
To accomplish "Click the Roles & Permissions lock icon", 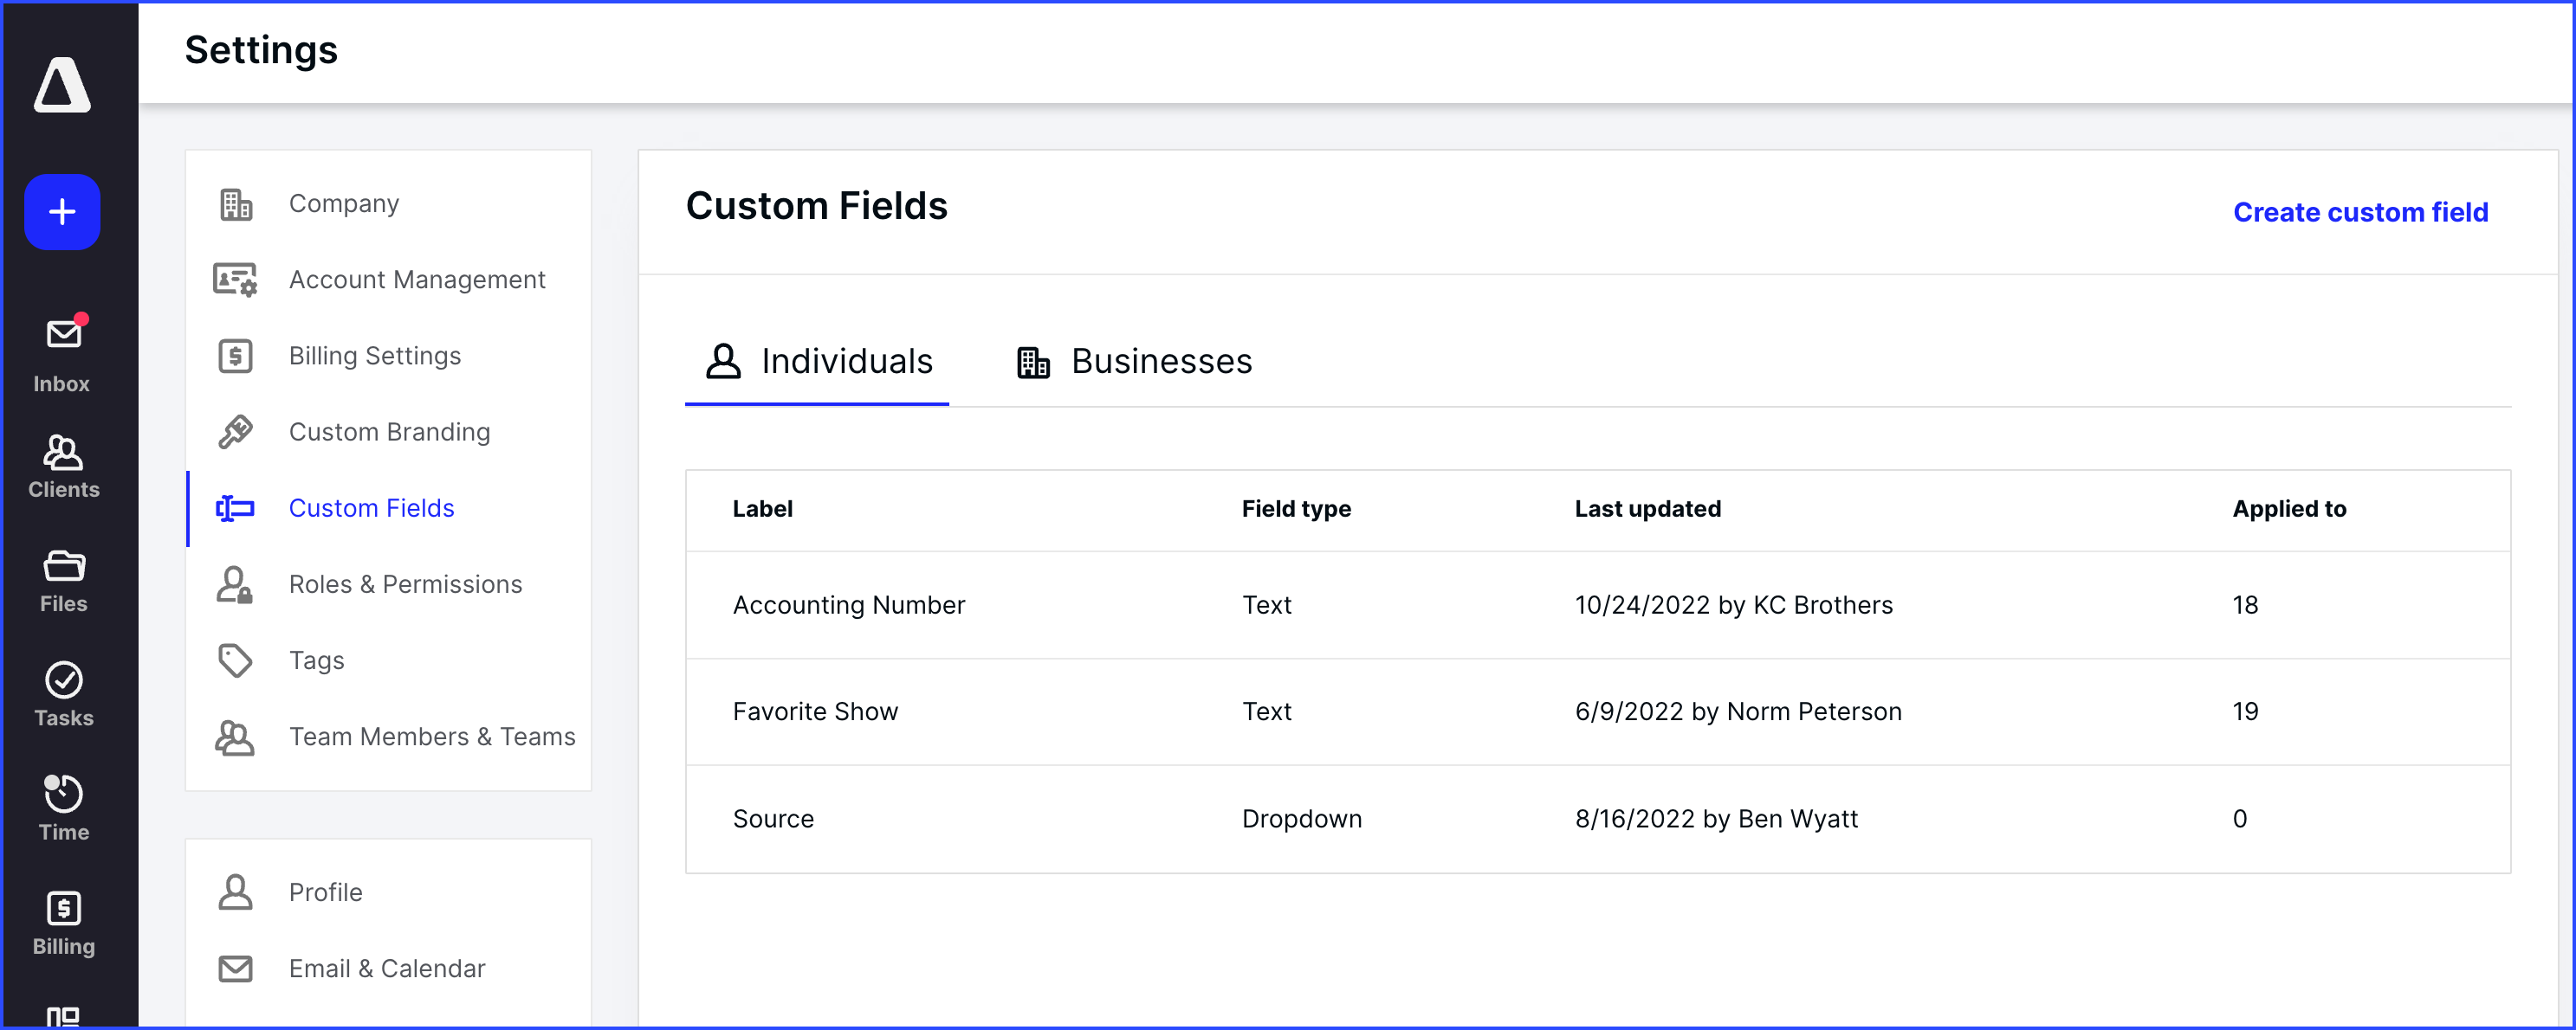I will coord(236,584).
